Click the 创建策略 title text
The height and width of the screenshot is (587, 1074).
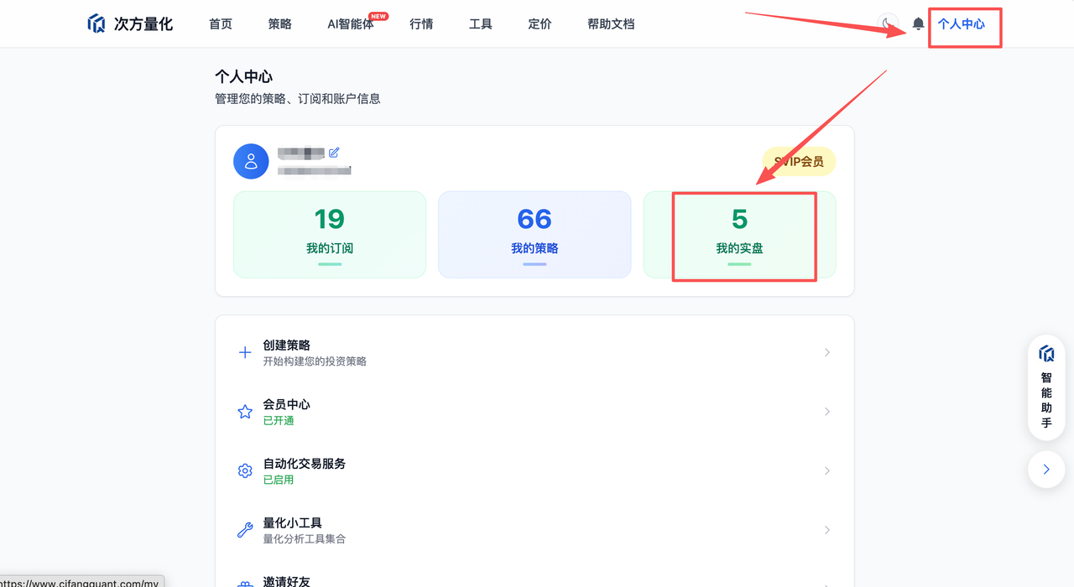(x=287, y=345)
